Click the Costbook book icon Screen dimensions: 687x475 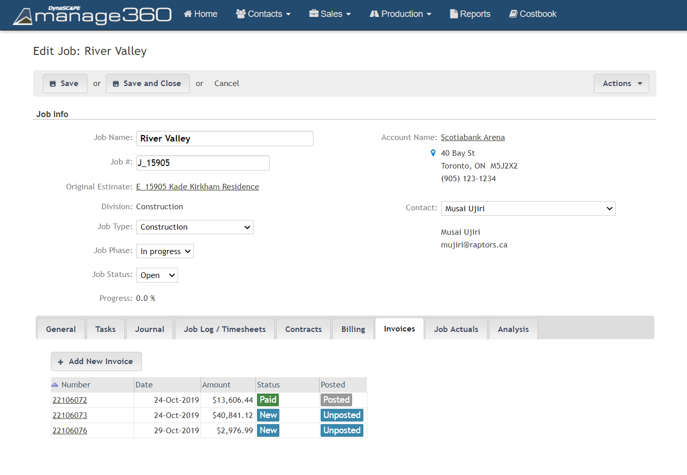[x=513, y=14]
